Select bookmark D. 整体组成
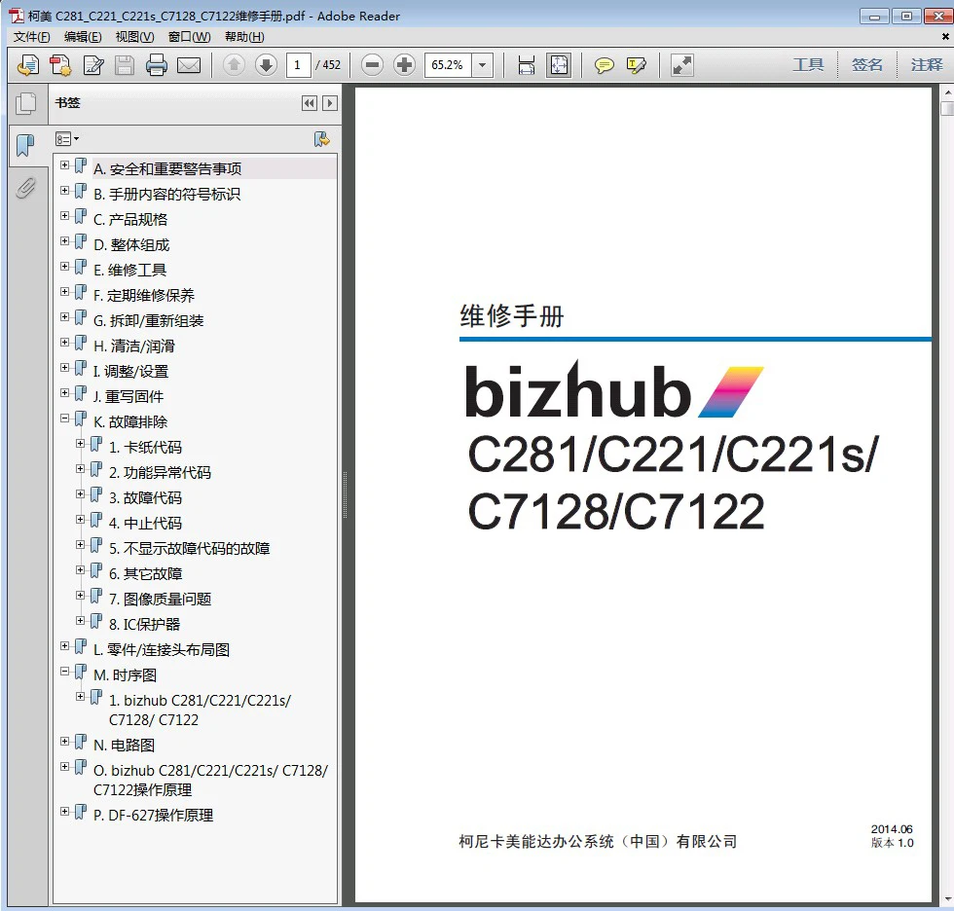The width and height of the screenshot is (954, 911). pyautogui.click(x=131, y=244)
